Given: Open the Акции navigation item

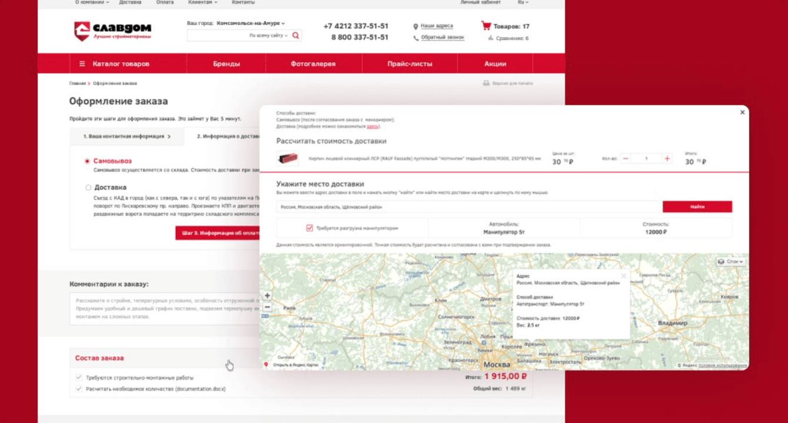Looking at the screenshot, I should [495, 64].
